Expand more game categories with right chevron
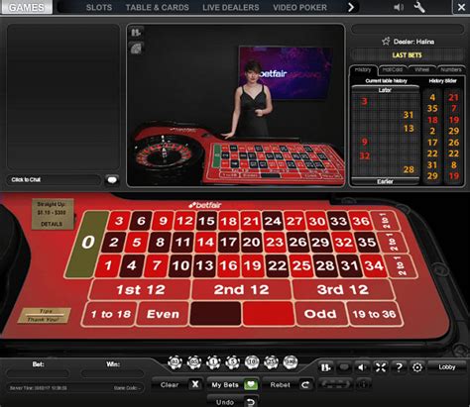This screenshot has height=407, width=470. point(351,7)
